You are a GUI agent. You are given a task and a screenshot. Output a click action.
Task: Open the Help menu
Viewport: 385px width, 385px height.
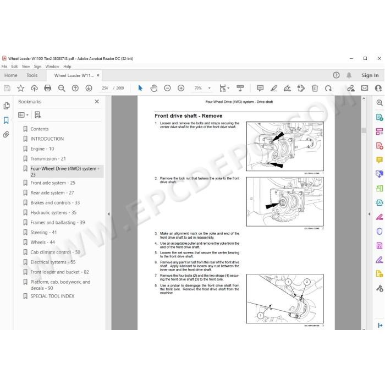coord(67,67)
